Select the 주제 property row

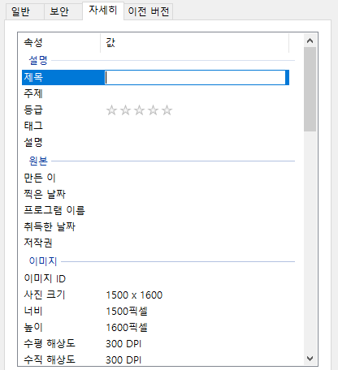pos(156,93)
